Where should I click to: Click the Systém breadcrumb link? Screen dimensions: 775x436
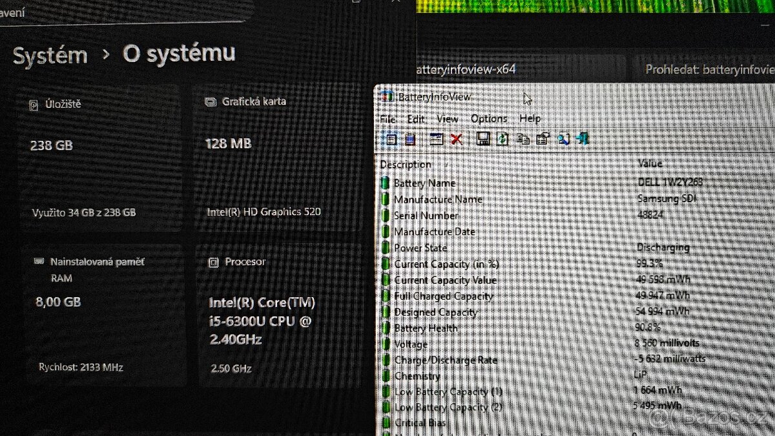(x=50, y=56)
